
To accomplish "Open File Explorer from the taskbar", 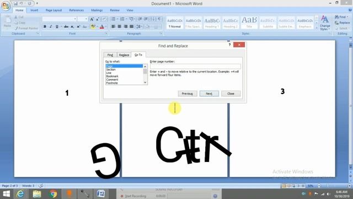I will coord(37,194).
